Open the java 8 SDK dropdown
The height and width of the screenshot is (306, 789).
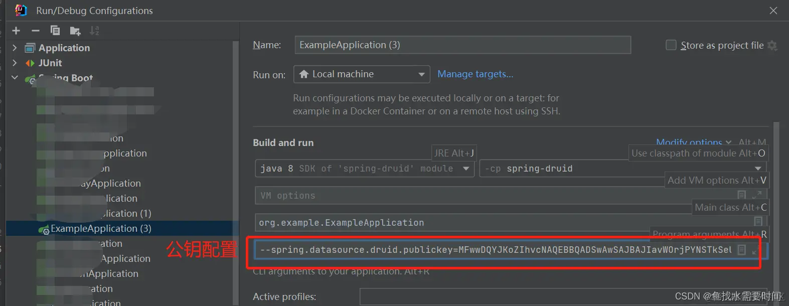coord(365,169)
